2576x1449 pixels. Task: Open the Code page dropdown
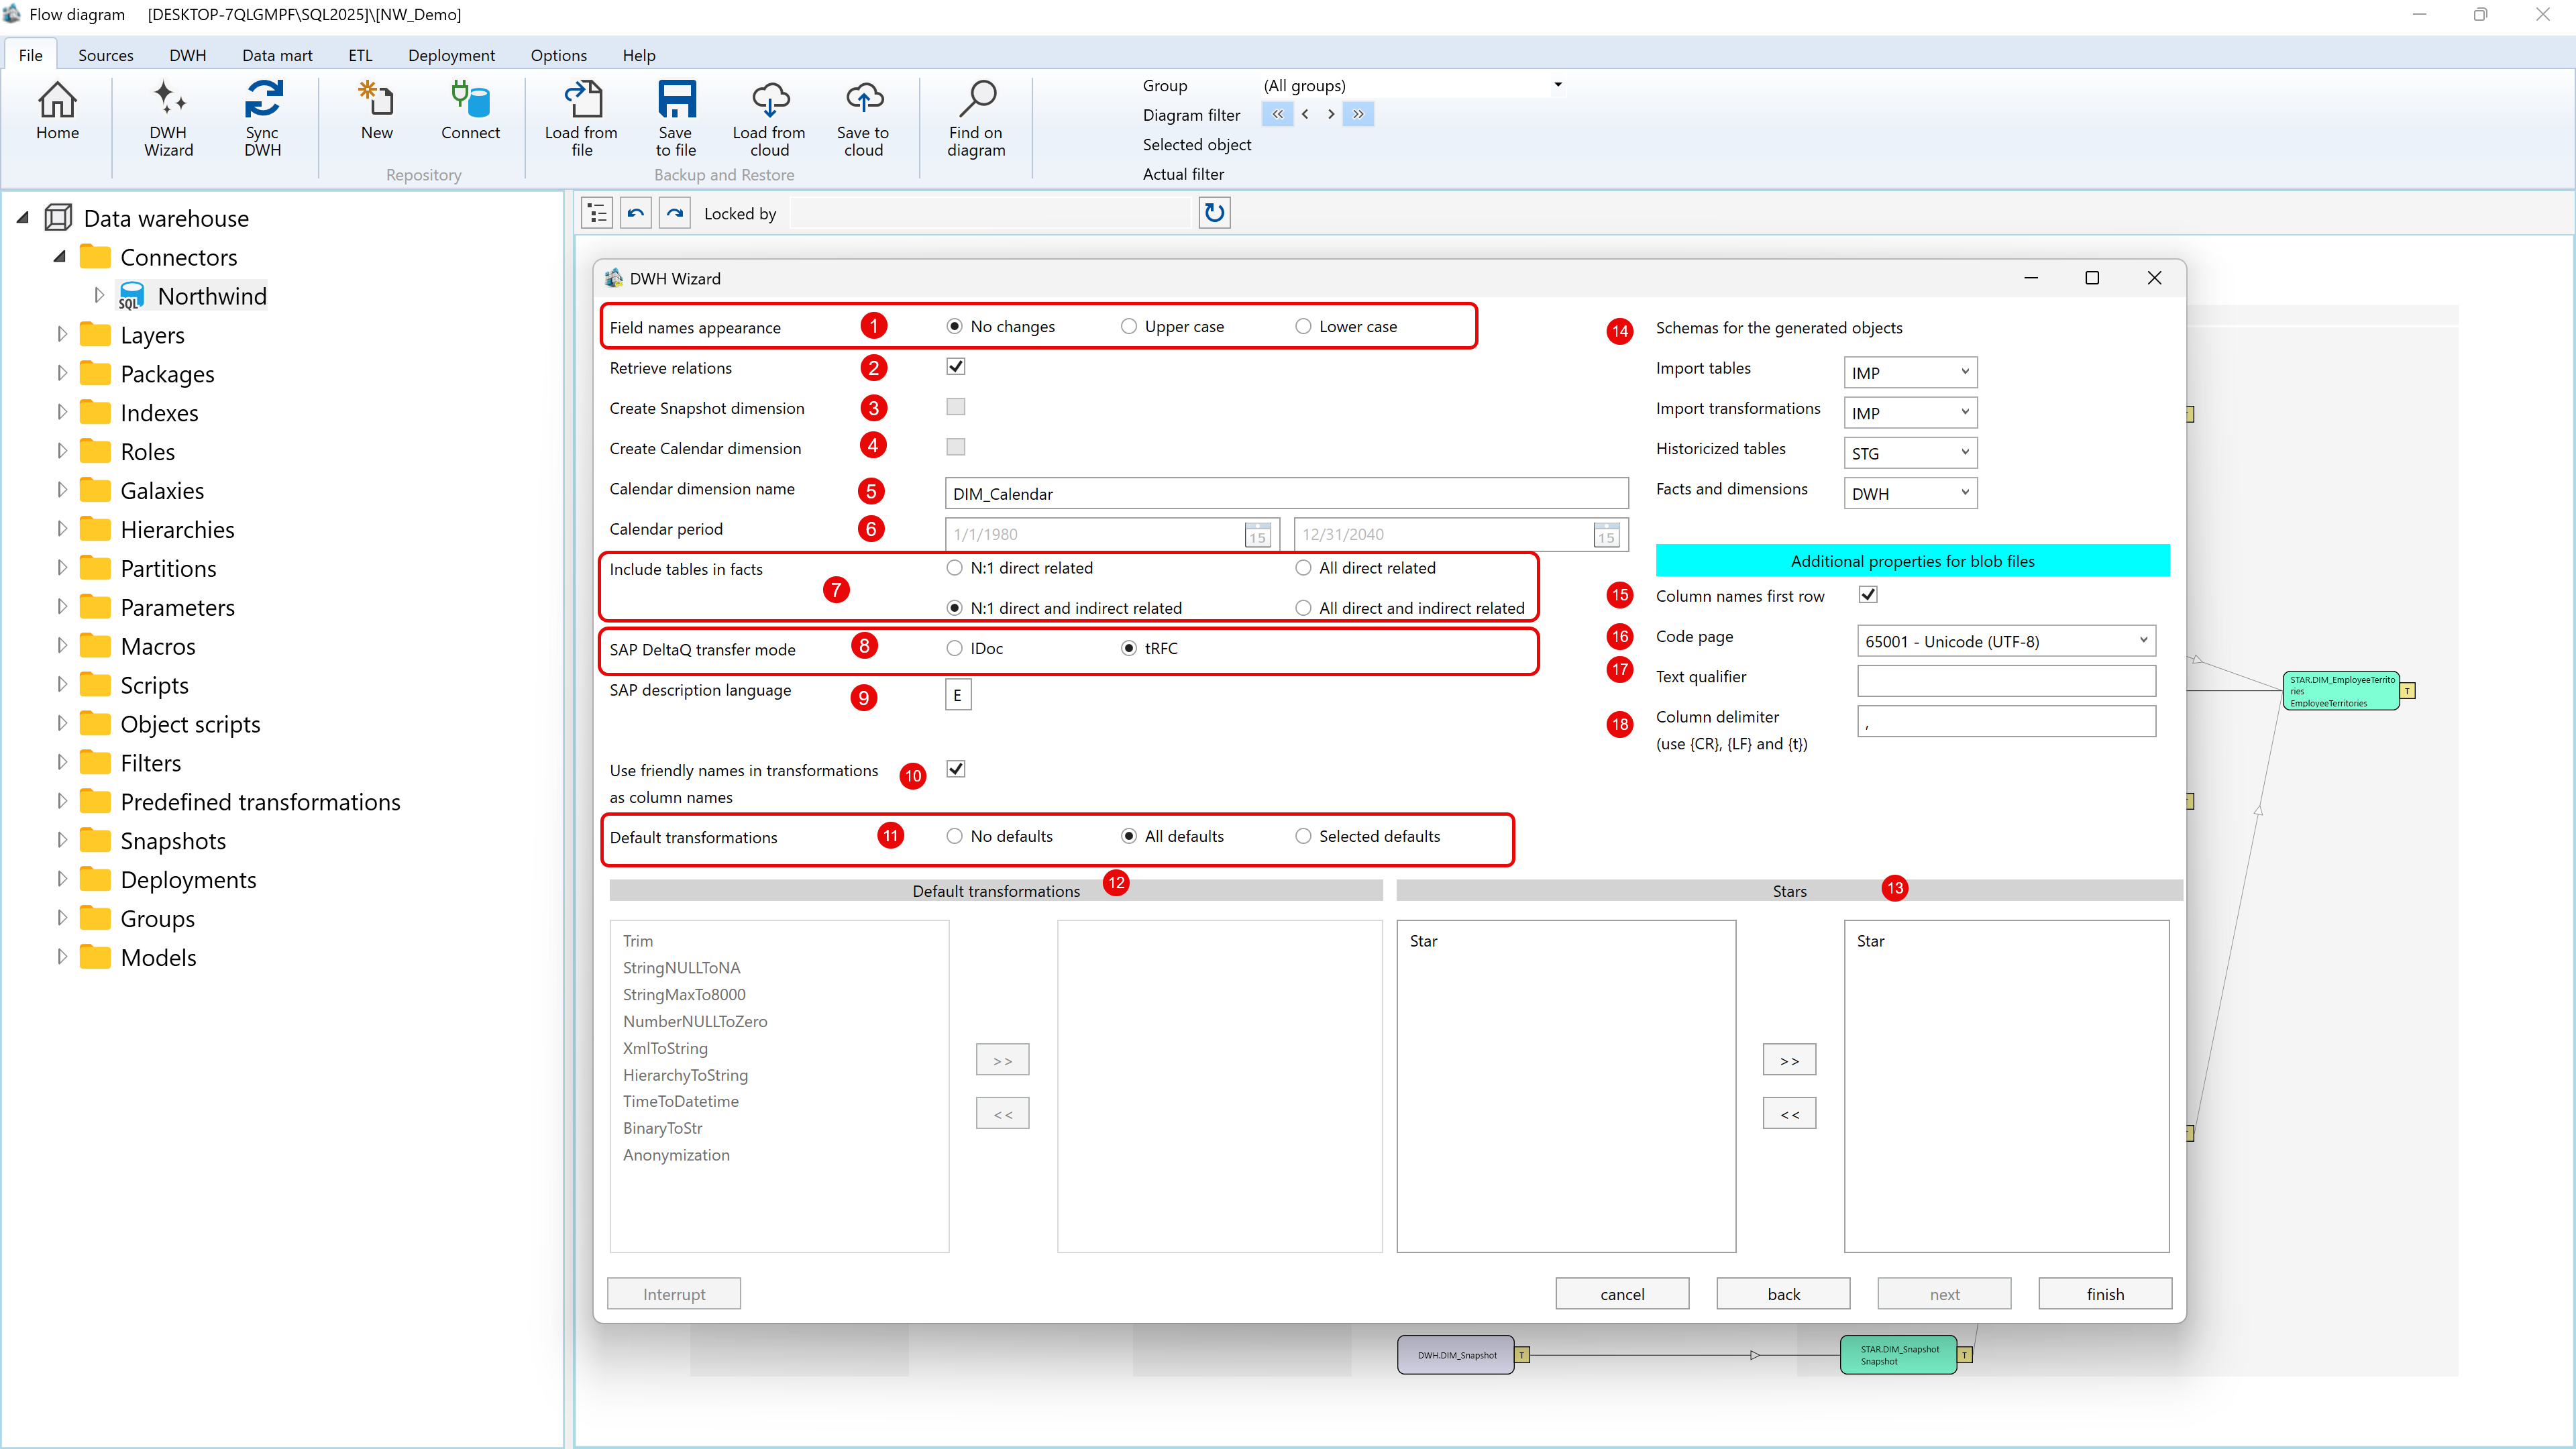point(2006,641)
